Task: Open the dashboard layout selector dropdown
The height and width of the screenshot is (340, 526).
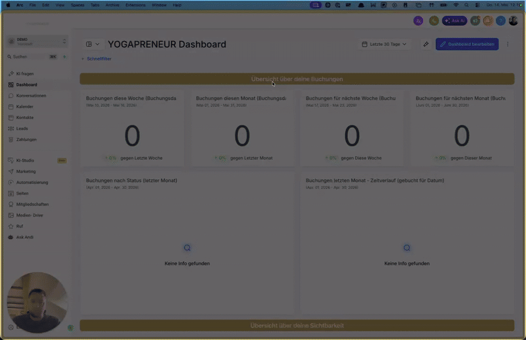Action: (92, 44)
